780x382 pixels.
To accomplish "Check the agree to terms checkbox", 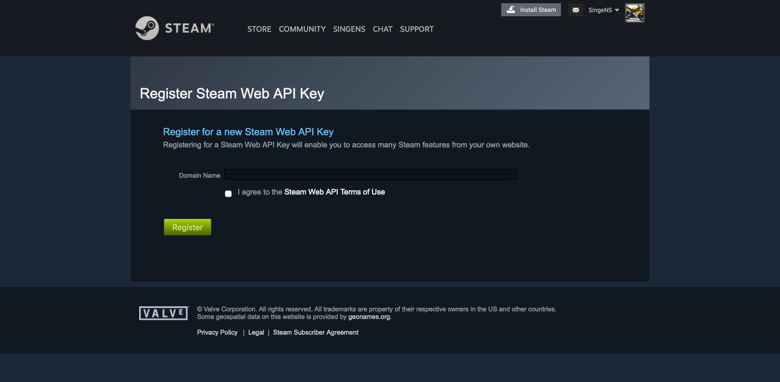I will tap(228, 193).
